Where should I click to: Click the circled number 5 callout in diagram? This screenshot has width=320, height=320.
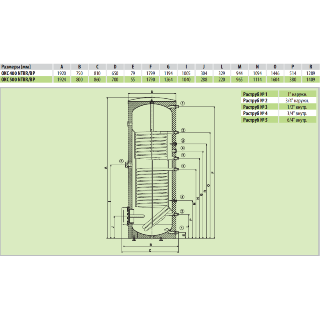[x=121, y=161]
